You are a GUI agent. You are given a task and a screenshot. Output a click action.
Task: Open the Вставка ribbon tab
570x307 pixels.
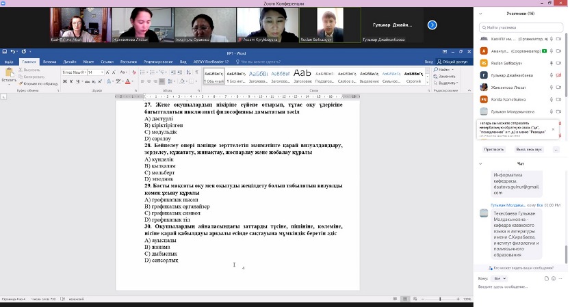coord(49,62)
